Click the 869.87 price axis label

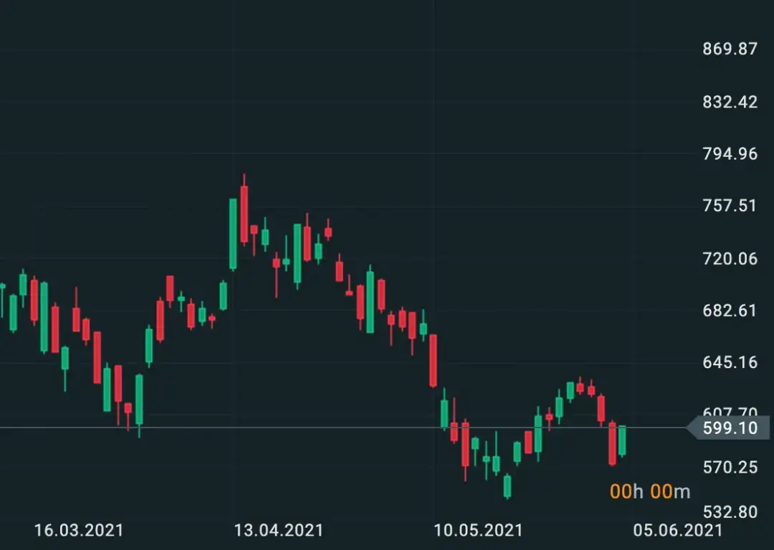click(730, 49)
